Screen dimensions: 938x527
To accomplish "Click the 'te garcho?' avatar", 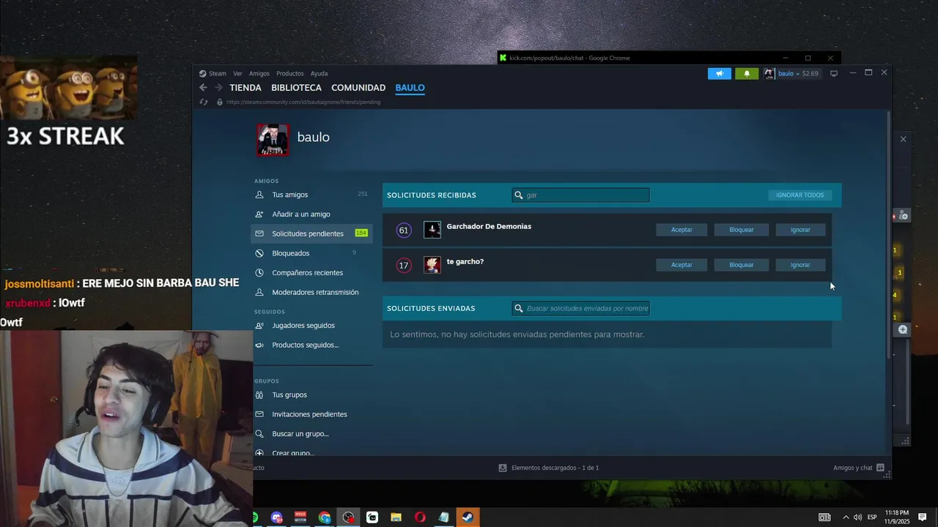I will 432,265.
